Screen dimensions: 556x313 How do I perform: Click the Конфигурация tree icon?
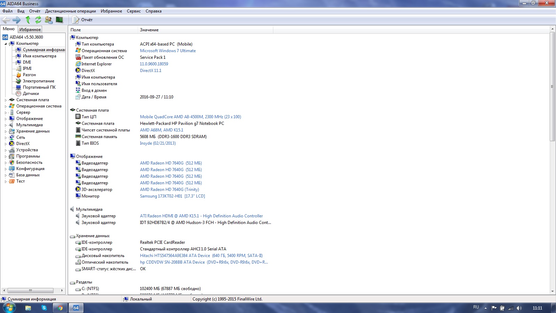coord(12,169)
